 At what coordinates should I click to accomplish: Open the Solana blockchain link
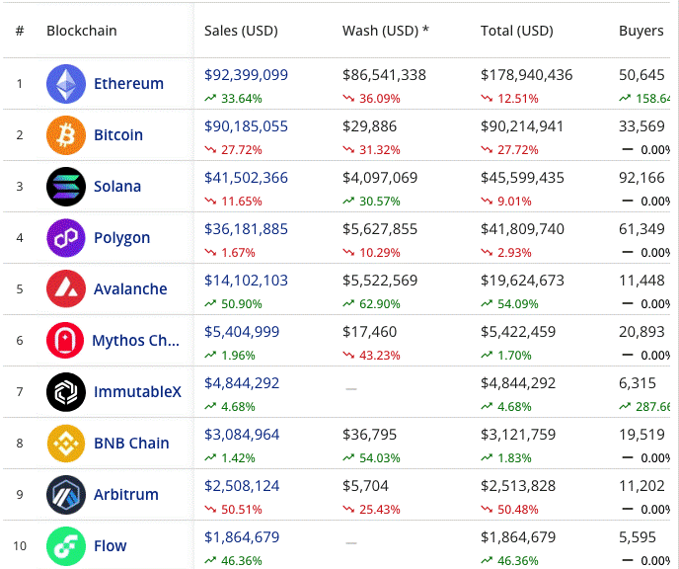coord(117,187)
